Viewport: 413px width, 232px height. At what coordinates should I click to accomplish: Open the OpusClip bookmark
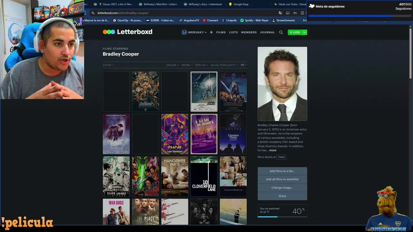127,20
